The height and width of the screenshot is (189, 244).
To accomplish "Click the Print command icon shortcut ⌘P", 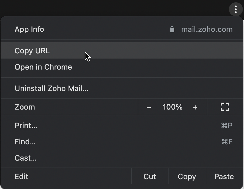I will pos(227,126).
